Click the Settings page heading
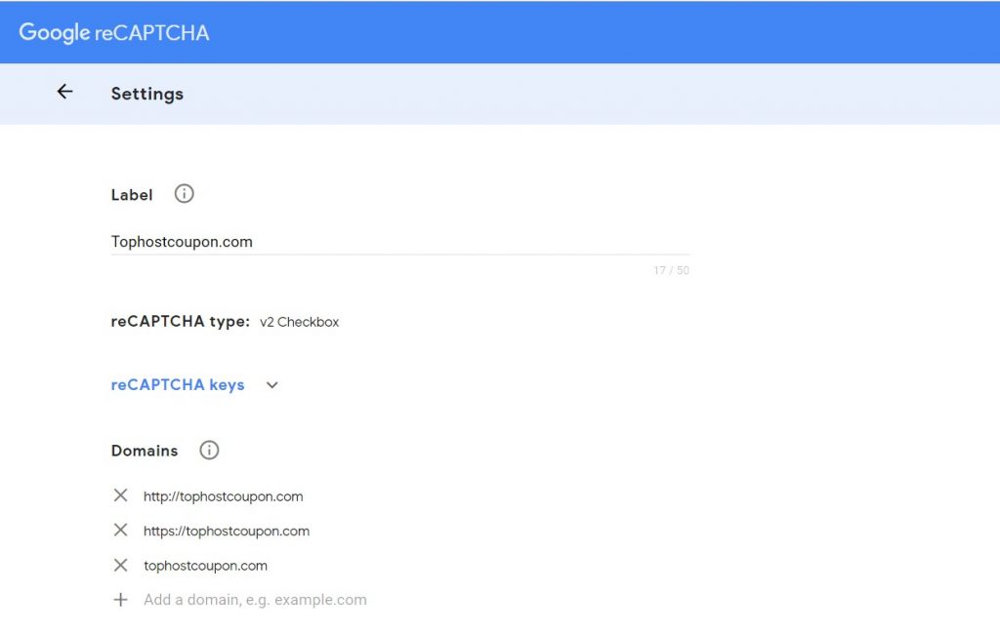Screen dimensions: 1000x633 (x=146, y=94)
